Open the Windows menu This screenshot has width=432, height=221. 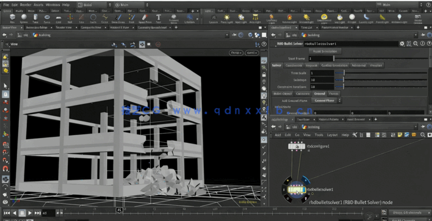(52, 5)
